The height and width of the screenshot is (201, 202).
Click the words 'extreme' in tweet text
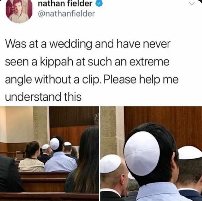tap(149, 62)
